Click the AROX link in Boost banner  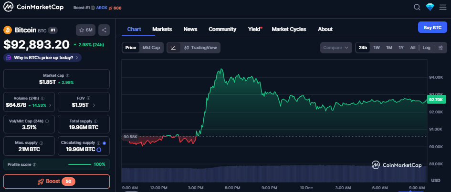[x=101, y=8]
